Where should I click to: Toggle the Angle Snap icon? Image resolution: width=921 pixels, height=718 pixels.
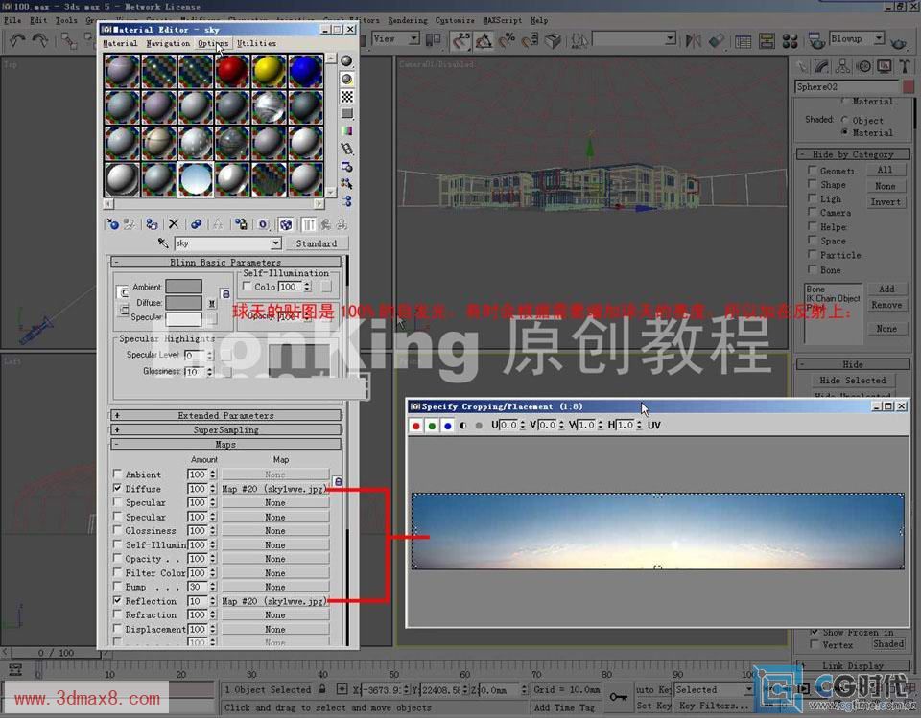(x=484, y=40)
